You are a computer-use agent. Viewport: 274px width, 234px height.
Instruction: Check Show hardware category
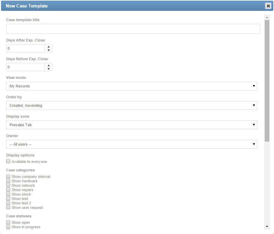pos(8,181)
